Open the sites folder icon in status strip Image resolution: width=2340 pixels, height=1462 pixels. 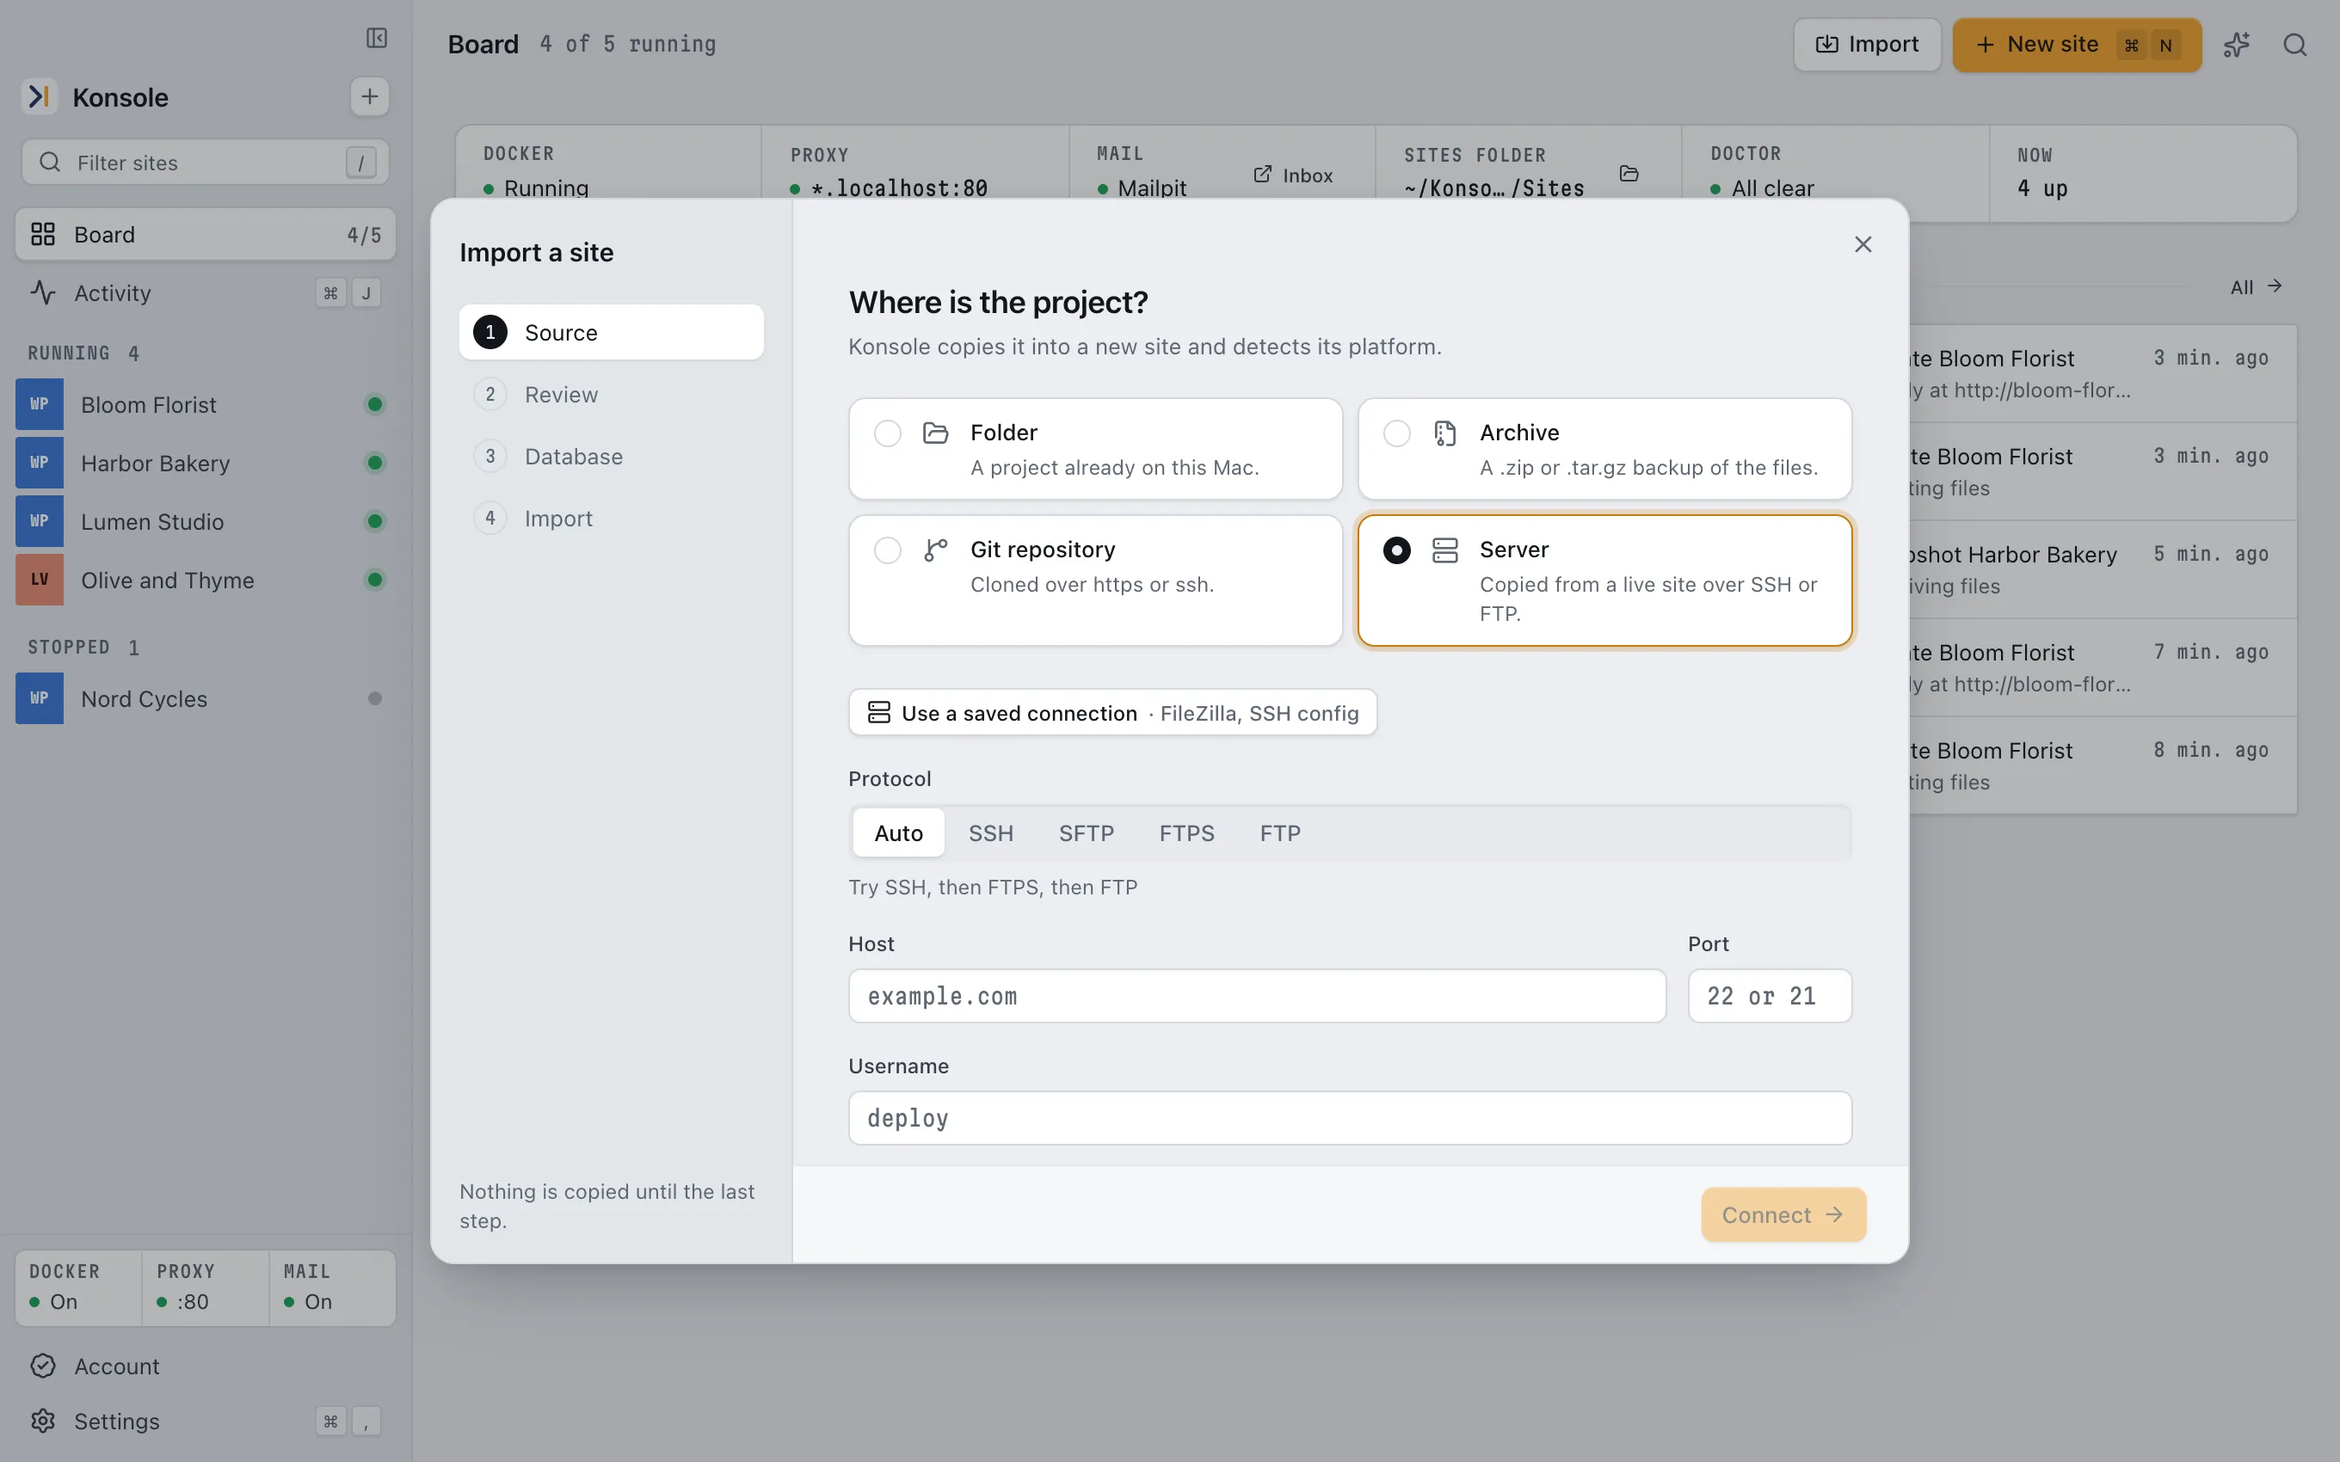(x=1629, y=174)
